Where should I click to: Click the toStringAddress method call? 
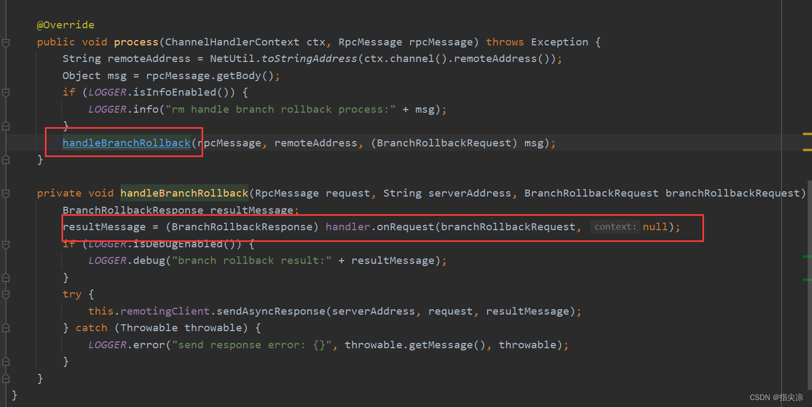click(309, 59)
